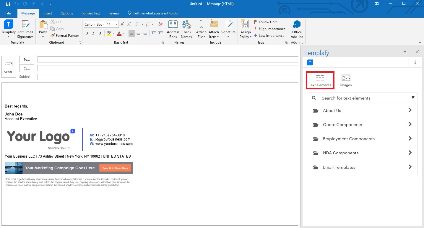Open font size dropdown
Image resolution: width=424 pixels, height=228 pixels.
pos(117,24)
